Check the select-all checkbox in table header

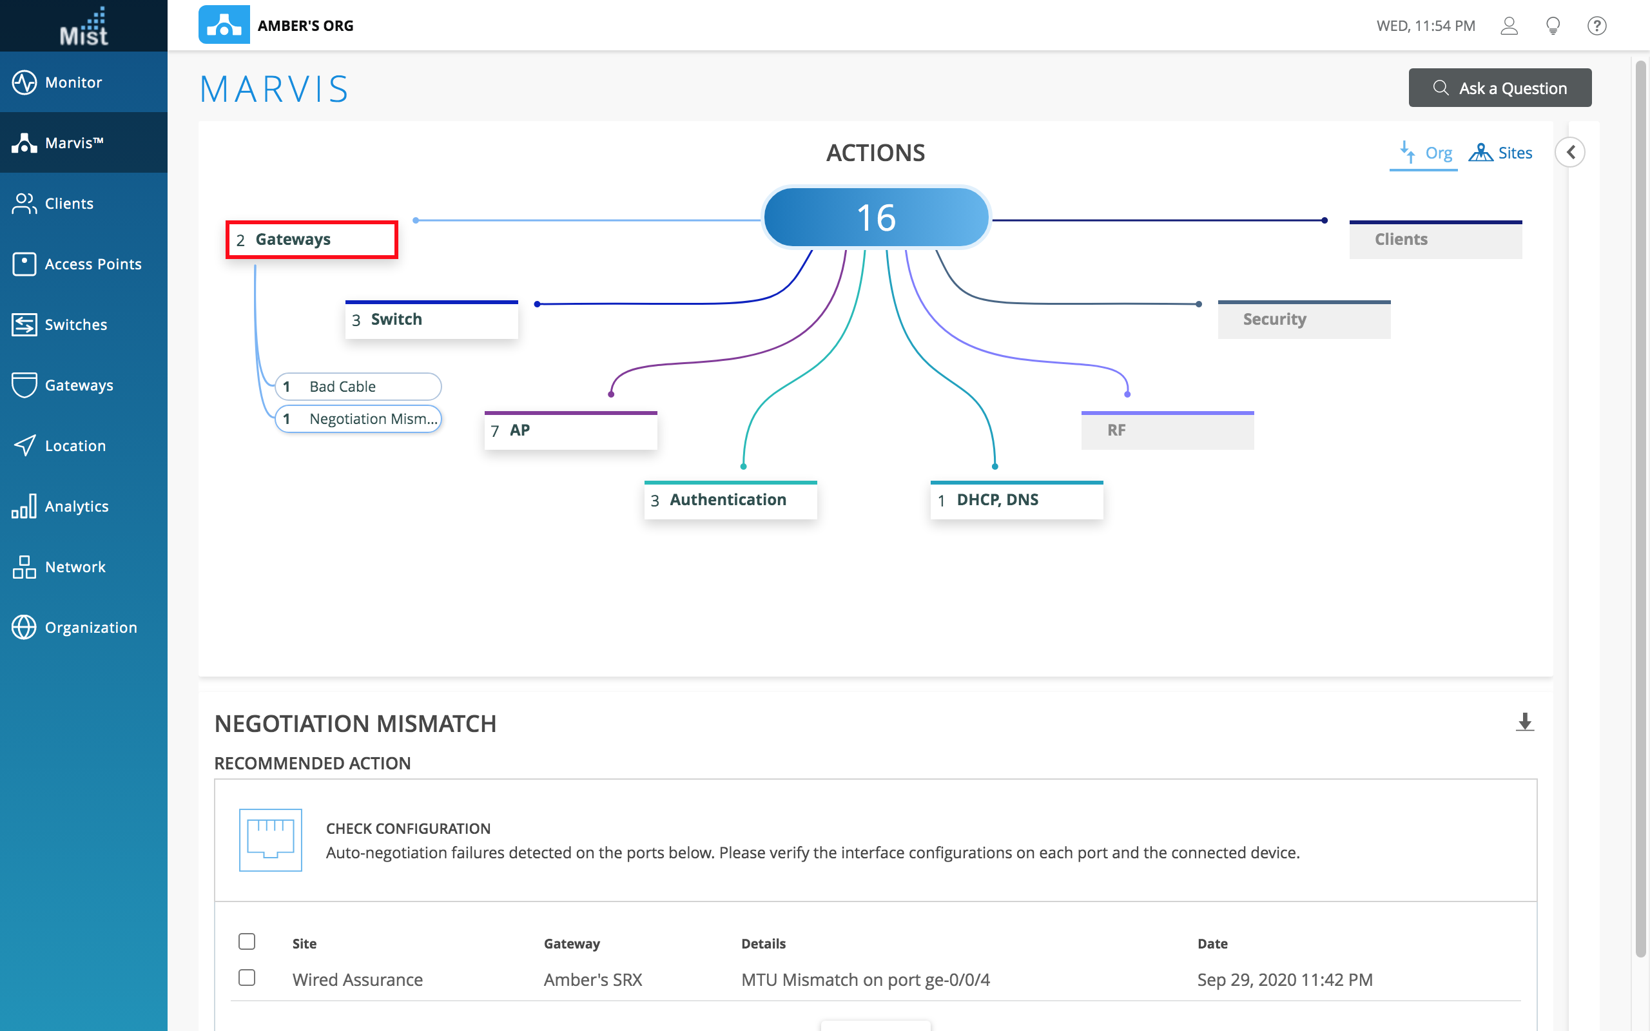pos(247,941)
